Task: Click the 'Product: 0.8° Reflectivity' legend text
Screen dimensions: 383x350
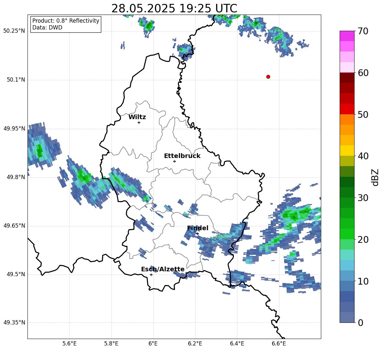Action: tap(66, 20)
